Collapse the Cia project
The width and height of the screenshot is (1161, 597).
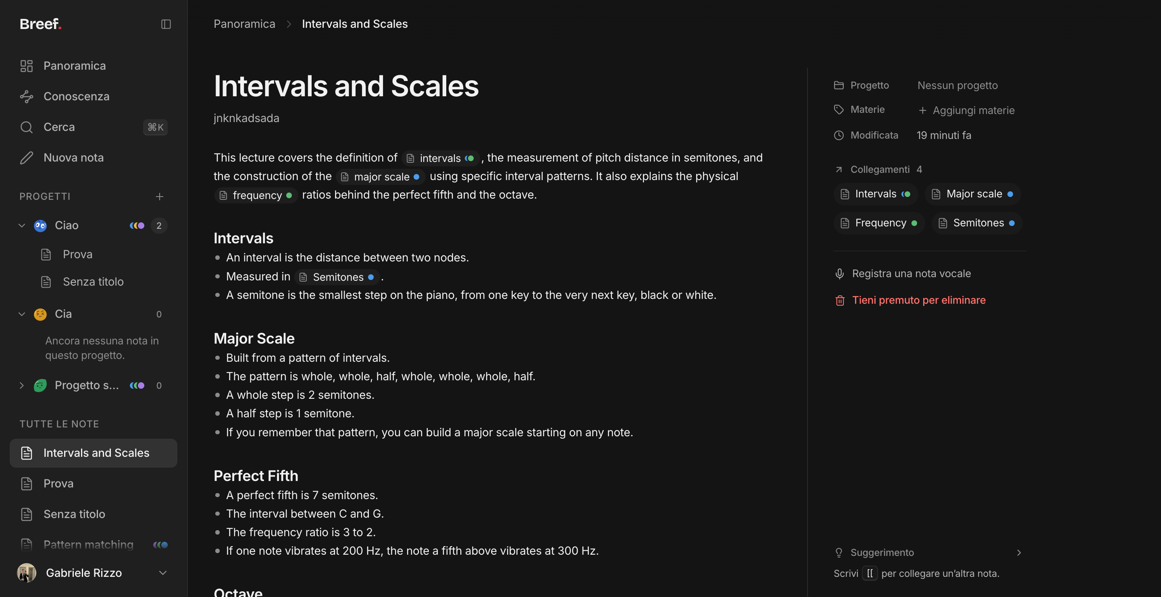22,314
